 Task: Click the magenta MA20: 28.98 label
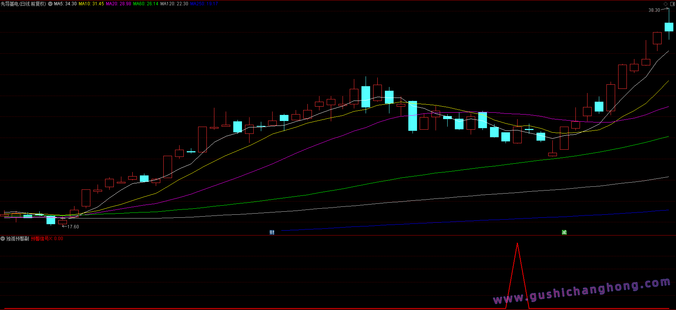tap(118, 4)
